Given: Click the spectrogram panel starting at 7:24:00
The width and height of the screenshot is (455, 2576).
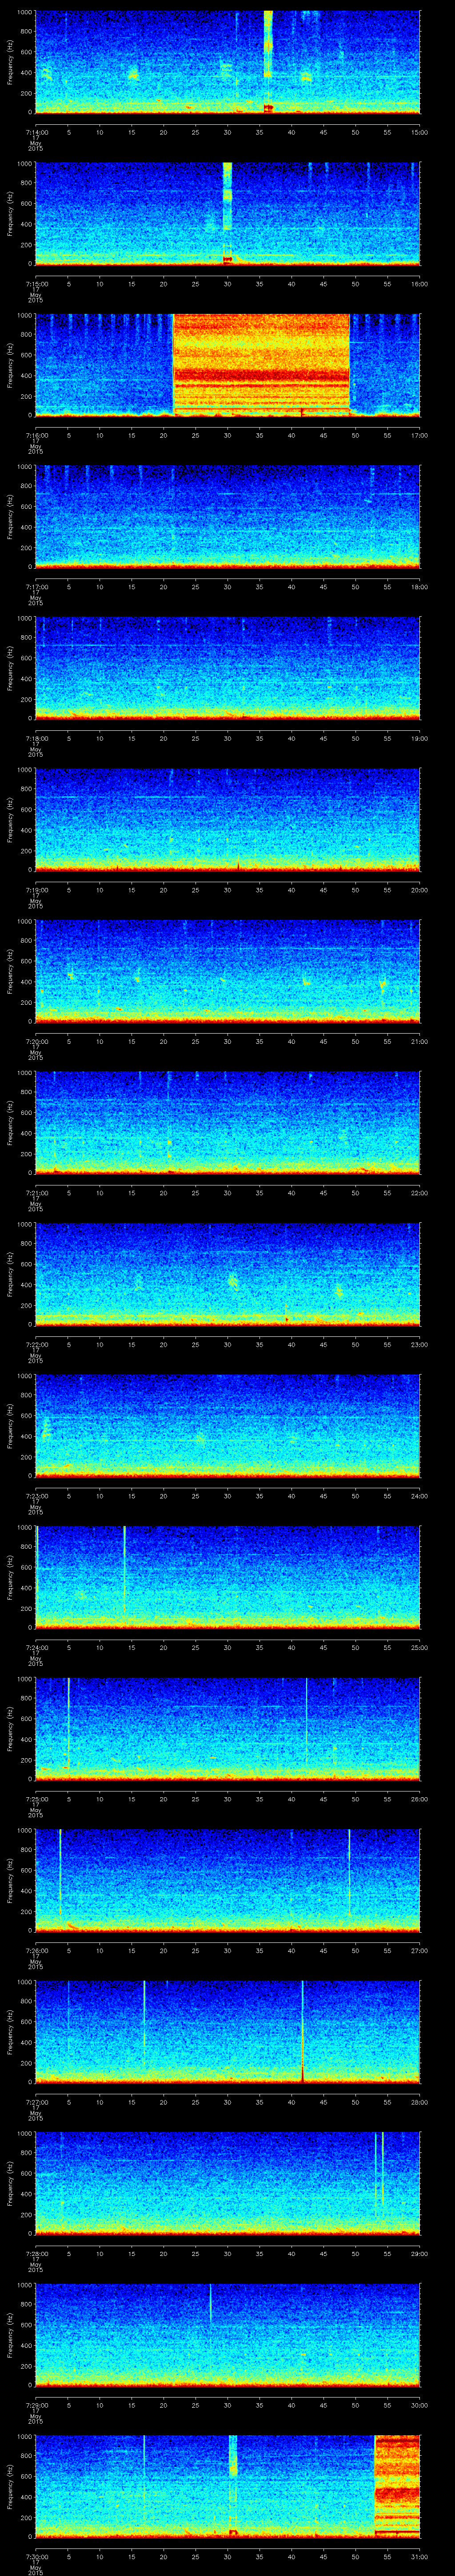Looking at the screenshot, I should 228,1577.
